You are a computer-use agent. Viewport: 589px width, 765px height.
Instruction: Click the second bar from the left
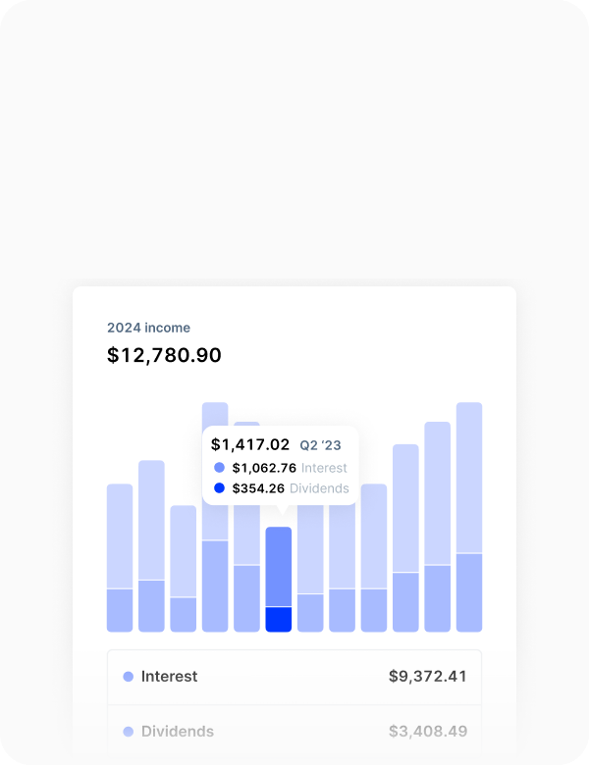pyautogui.click(x=151, y=545)
